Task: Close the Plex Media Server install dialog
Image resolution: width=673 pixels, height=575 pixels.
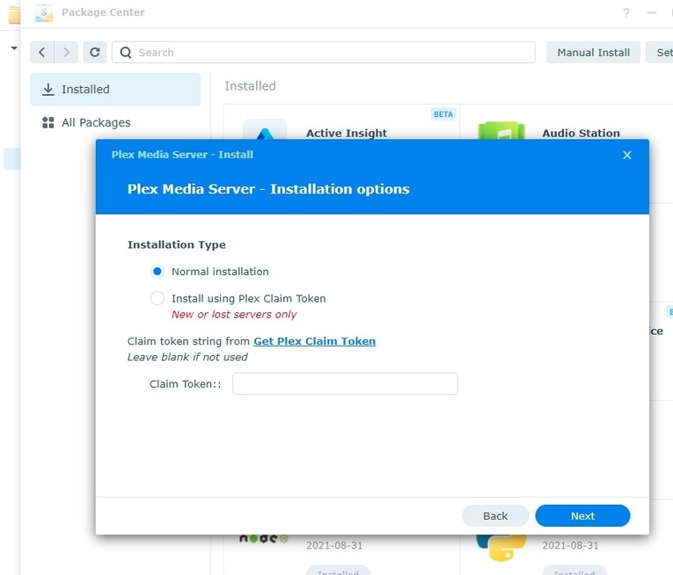Action: 627,155
